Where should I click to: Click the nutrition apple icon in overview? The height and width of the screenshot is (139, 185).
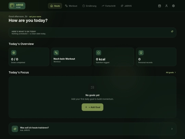(x=99, y=53)
